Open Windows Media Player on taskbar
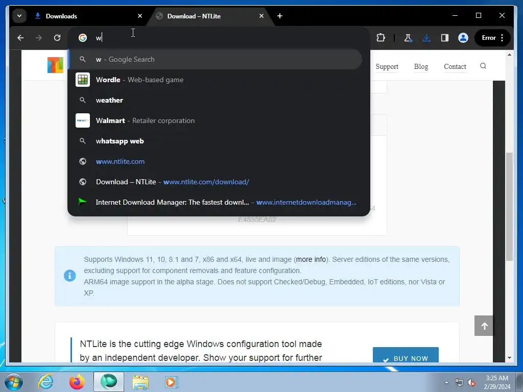523x392 pixels. 172,382
